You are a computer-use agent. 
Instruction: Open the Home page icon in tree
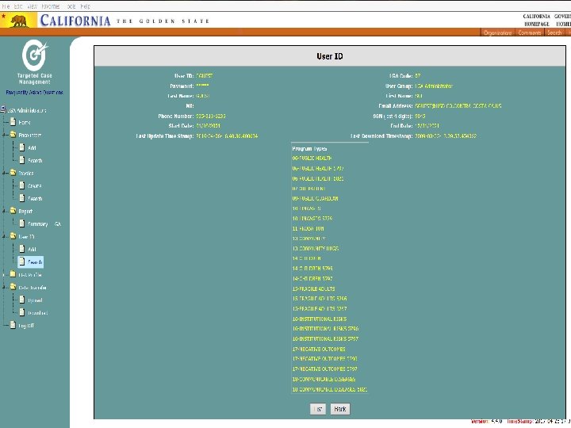[13, 122]
